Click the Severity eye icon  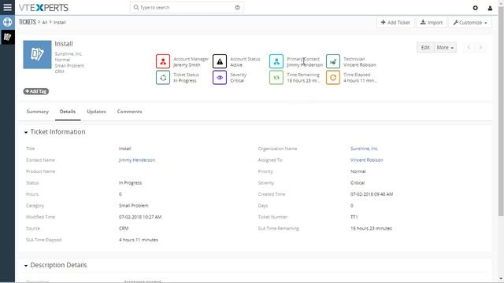point(220,77)
